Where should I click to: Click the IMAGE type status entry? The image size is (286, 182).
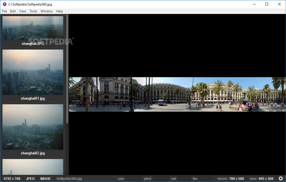click(46, 178)
